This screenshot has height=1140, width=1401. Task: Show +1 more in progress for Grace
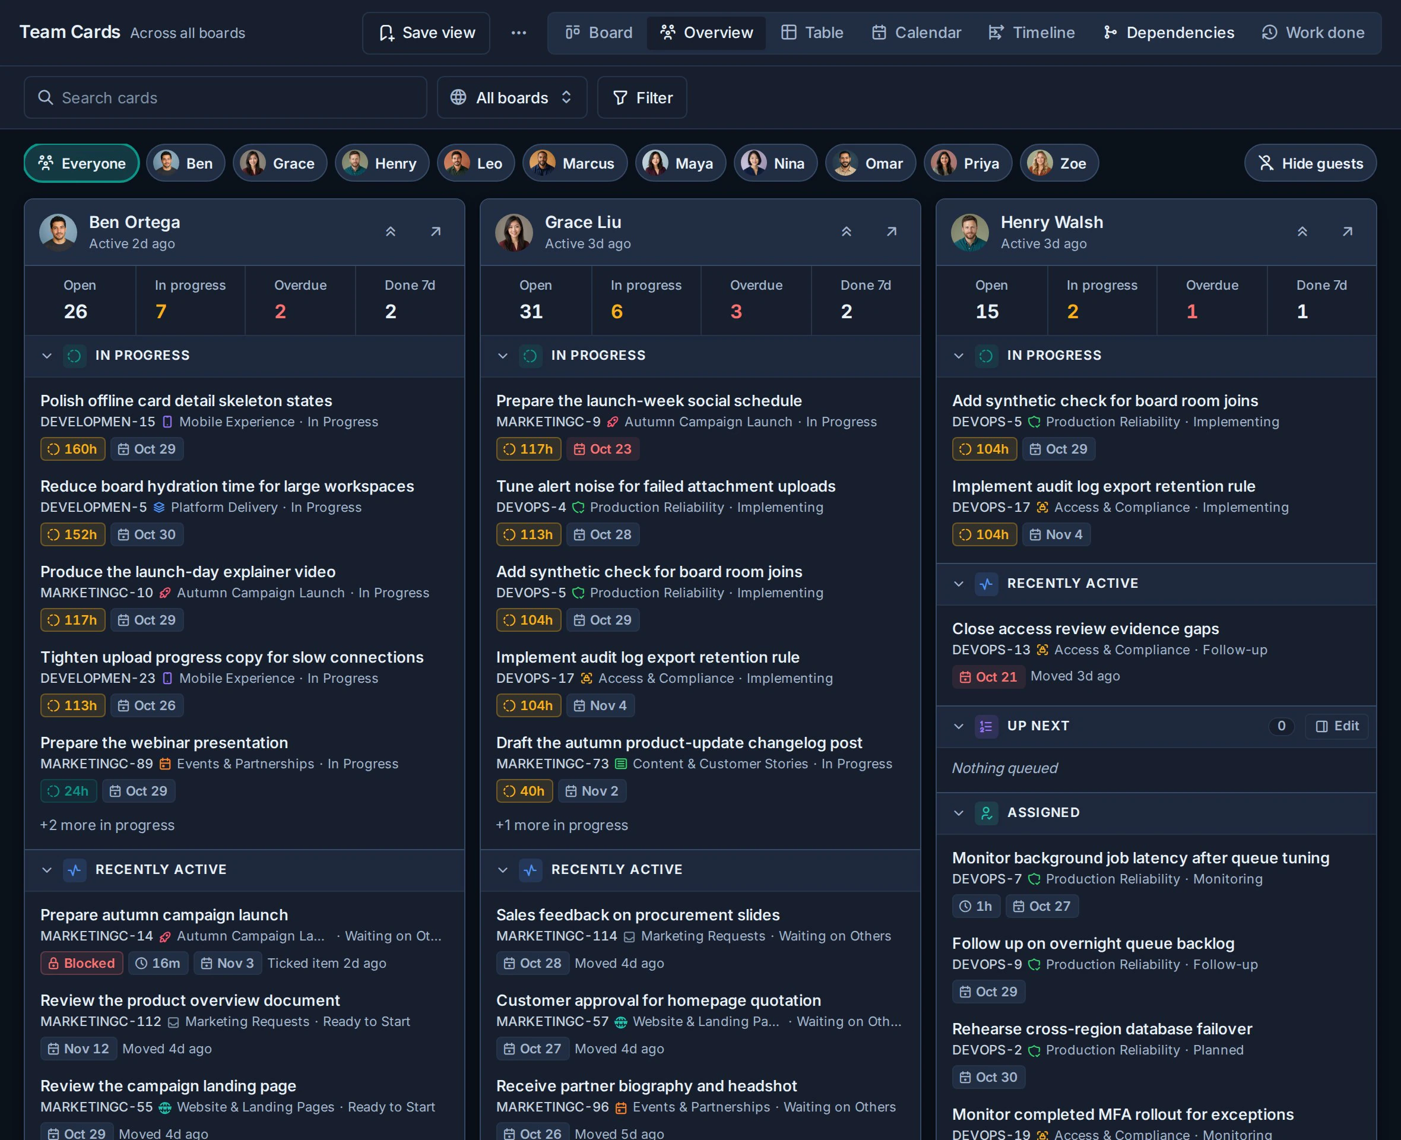point(562,825)
